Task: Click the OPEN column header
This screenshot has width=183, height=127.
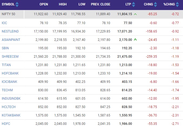Action: pos(44,4)
